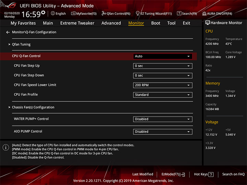
Task: Click the 3400 MHz memory frequency value
Action: point(212,96)
